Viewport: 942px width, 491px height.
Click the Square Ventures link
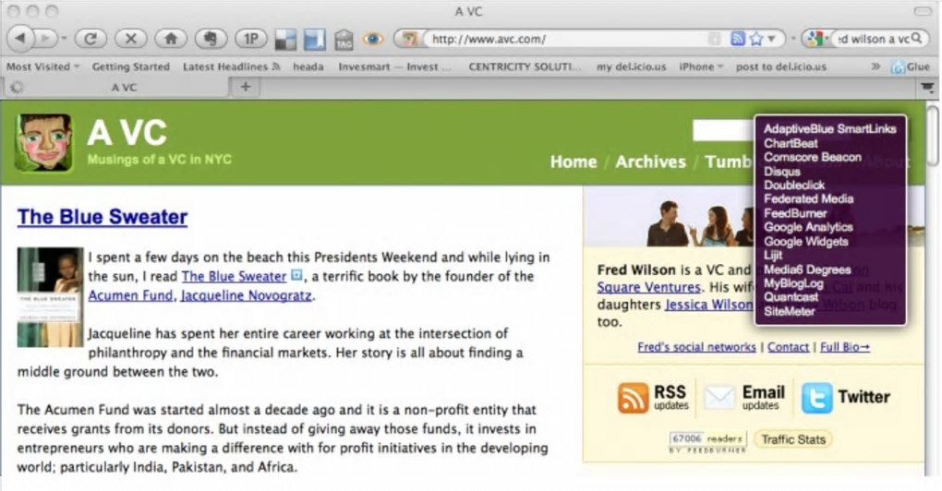(649, 288)
